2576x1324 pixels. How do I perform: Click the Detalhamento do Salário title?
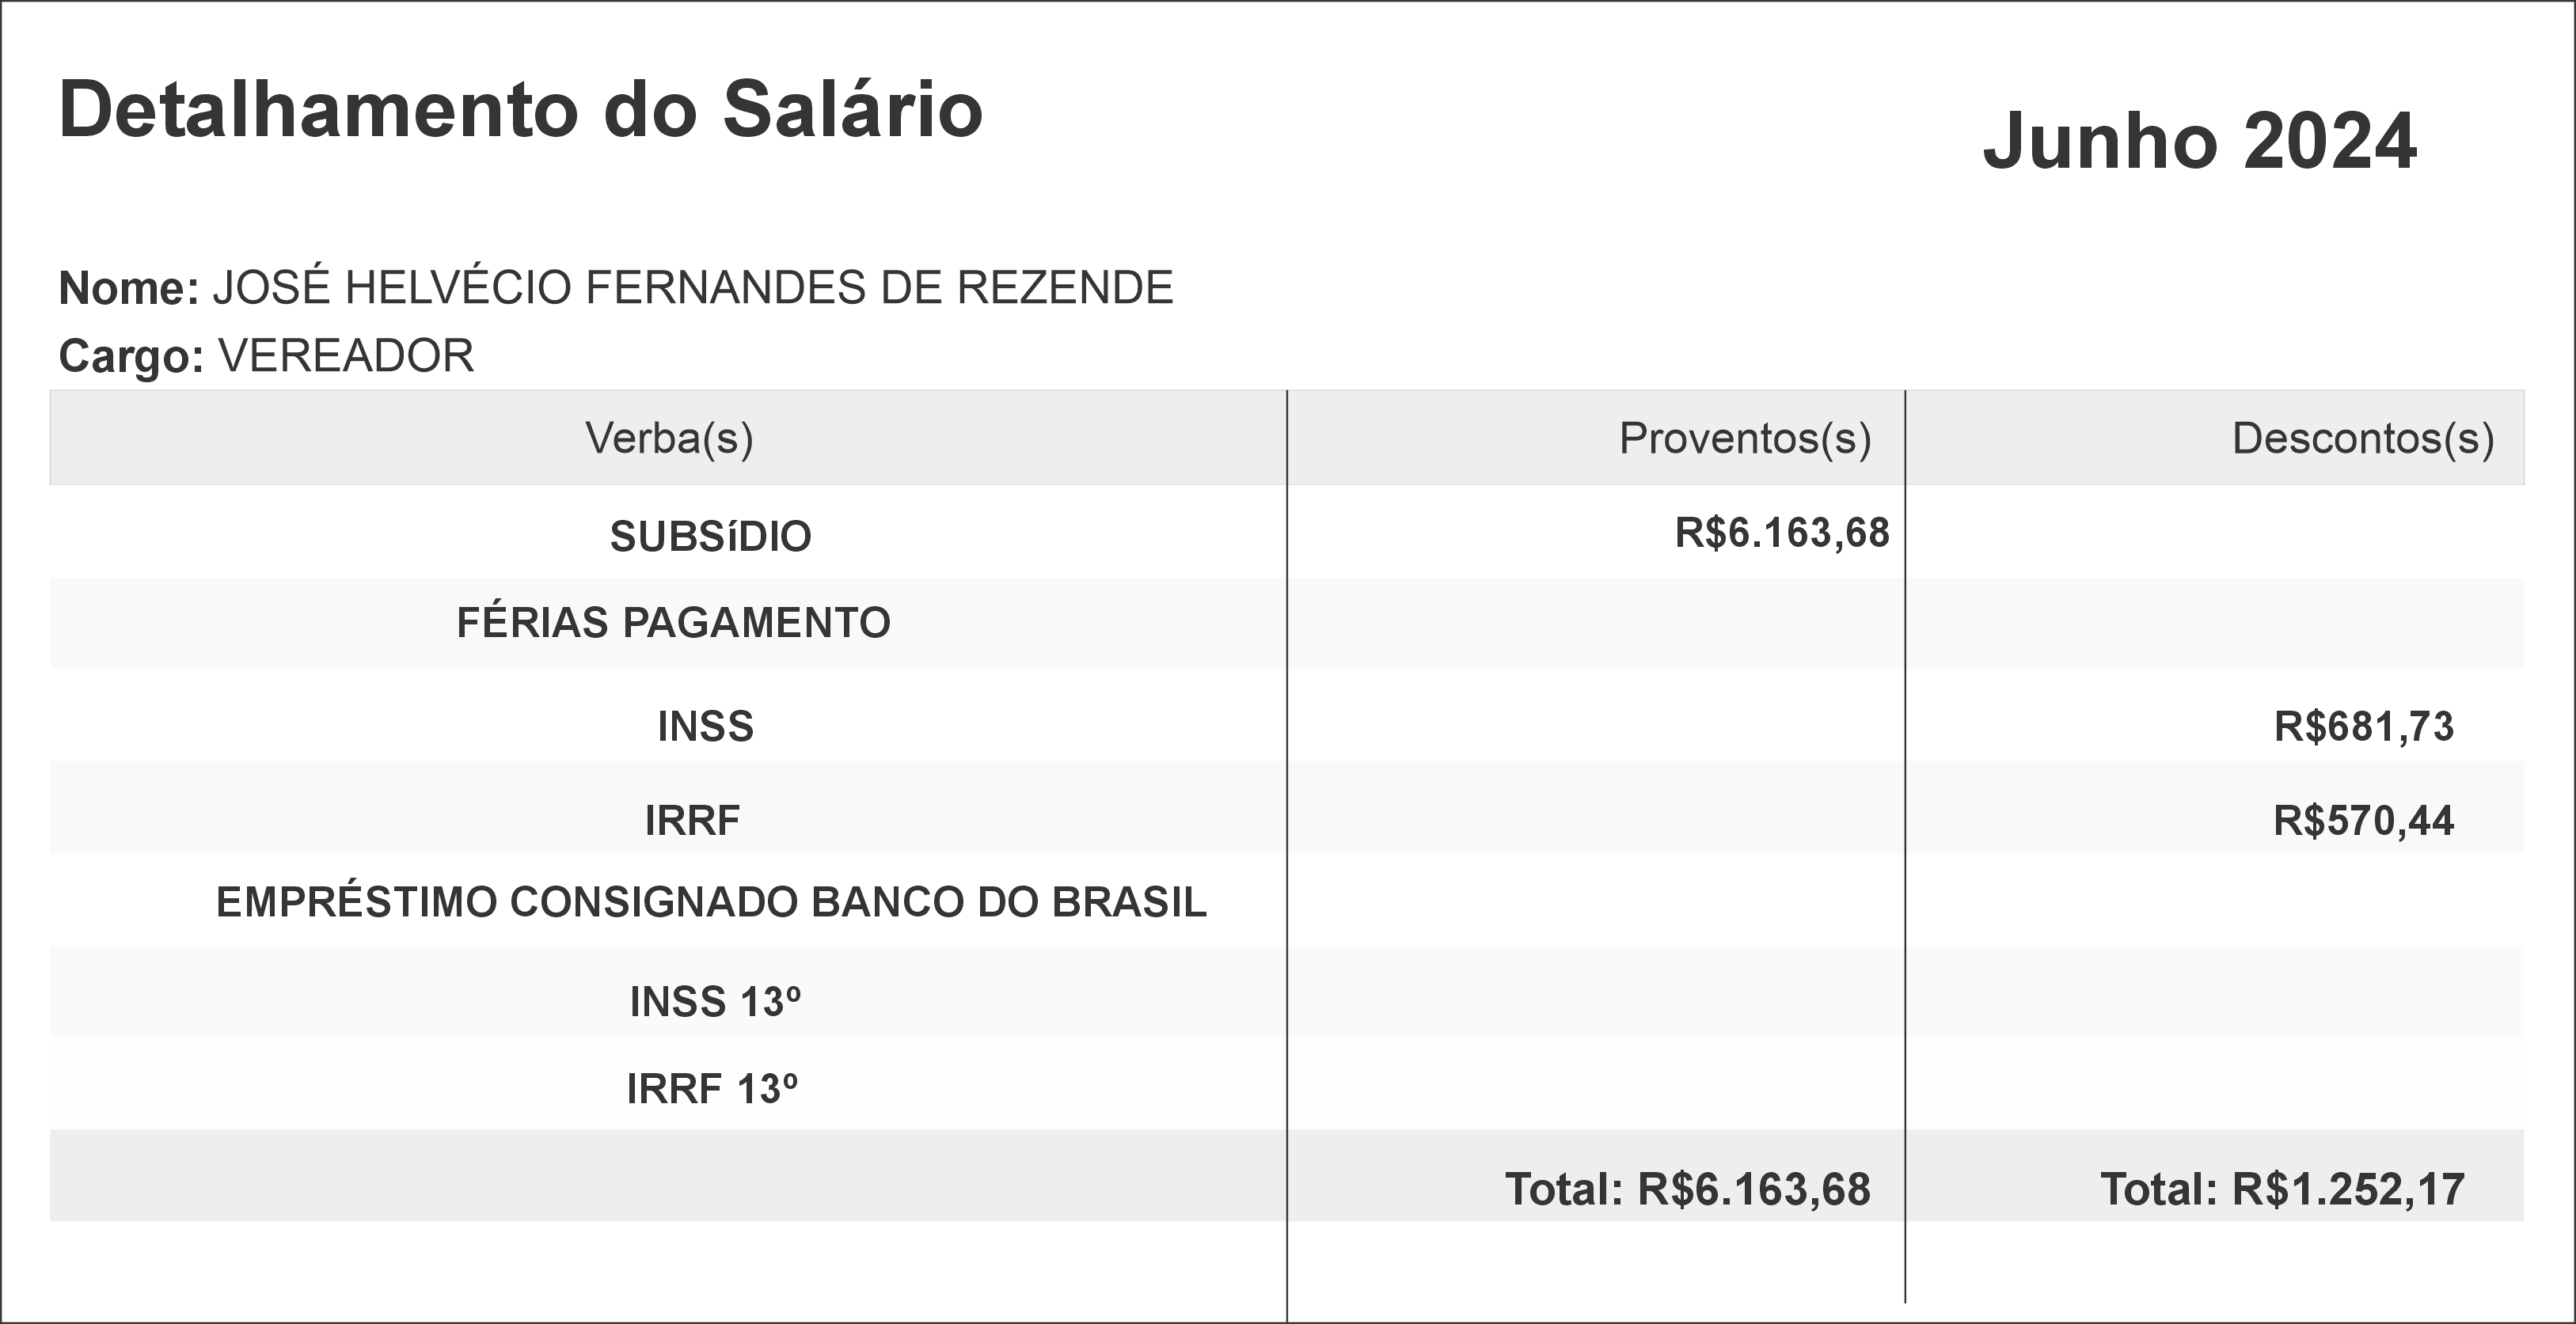520,109
